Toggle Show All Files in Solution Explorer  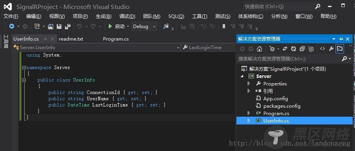[311, 48]
